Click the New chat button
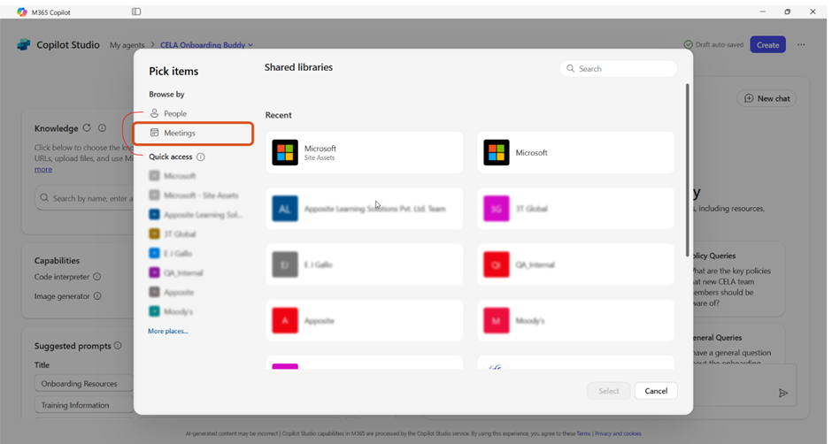This screenshot has height=444, width=832. (767, 99)
